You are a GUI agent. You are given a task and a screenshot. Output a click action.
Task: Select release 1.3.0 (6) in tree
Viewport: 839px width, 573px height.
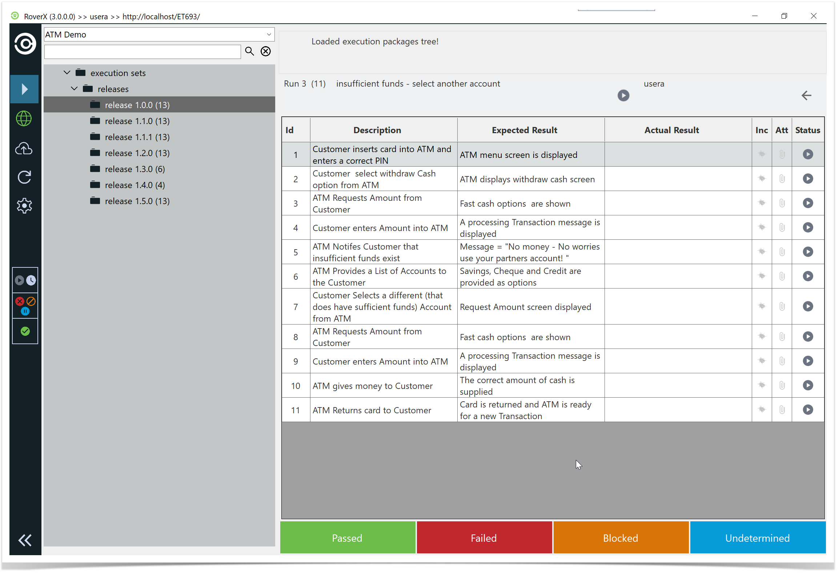[135, 169]
